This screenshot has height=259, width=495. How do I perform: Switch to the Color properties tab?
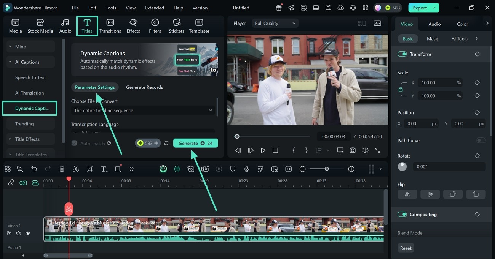(462, 24)
